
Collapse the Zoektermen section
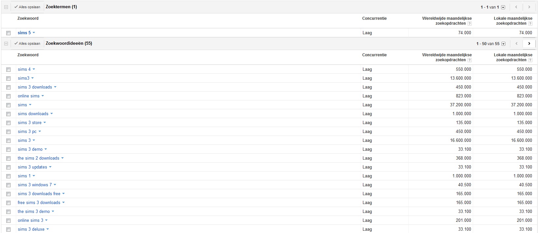(6, 7)
